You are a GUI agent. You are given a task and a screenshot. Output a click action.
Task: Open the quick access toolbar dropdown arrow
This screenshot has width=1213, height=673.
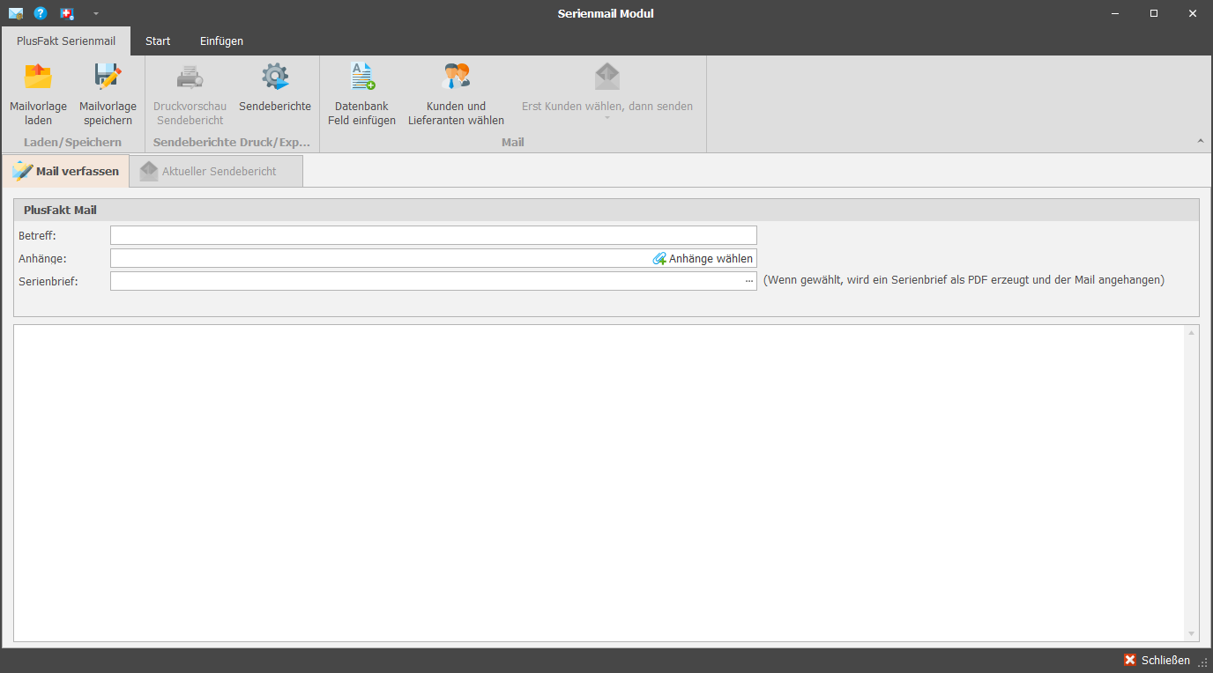click(96, 14)
